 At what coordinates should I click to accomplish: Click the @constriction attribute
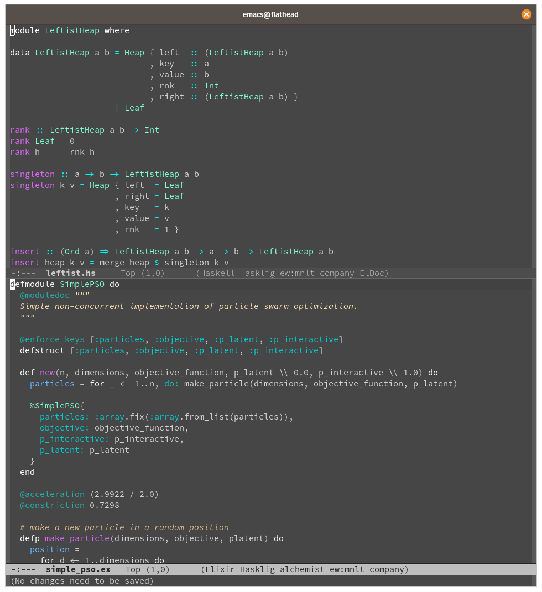(x=52, y=505)
